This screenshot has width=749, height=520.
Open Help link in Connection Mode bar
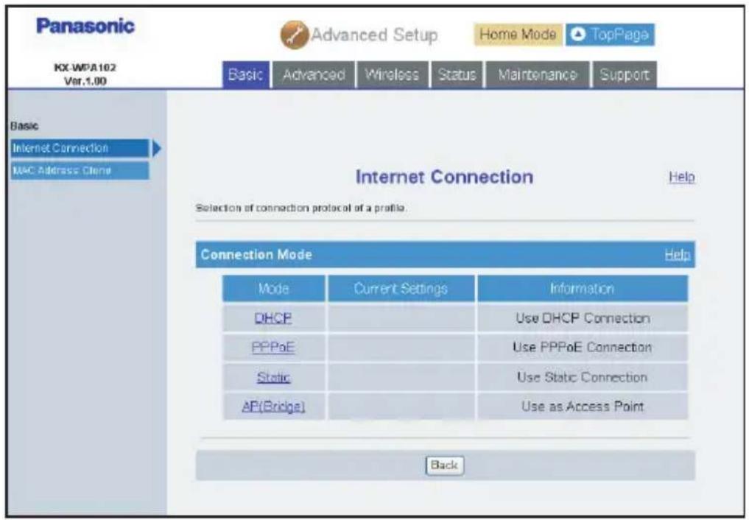pos(678,255)
